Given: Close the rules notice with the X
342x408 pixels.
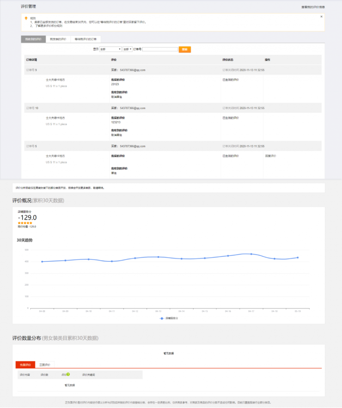Looking at the screenshot, I should point(321,17).
